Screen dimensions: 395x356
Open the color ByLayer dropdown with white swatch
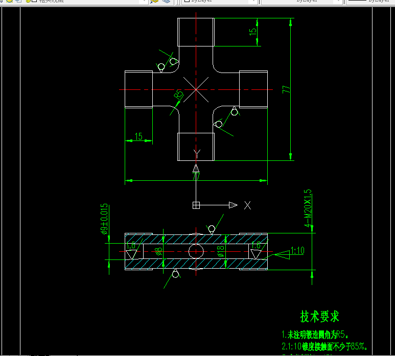tap(219, 1)
